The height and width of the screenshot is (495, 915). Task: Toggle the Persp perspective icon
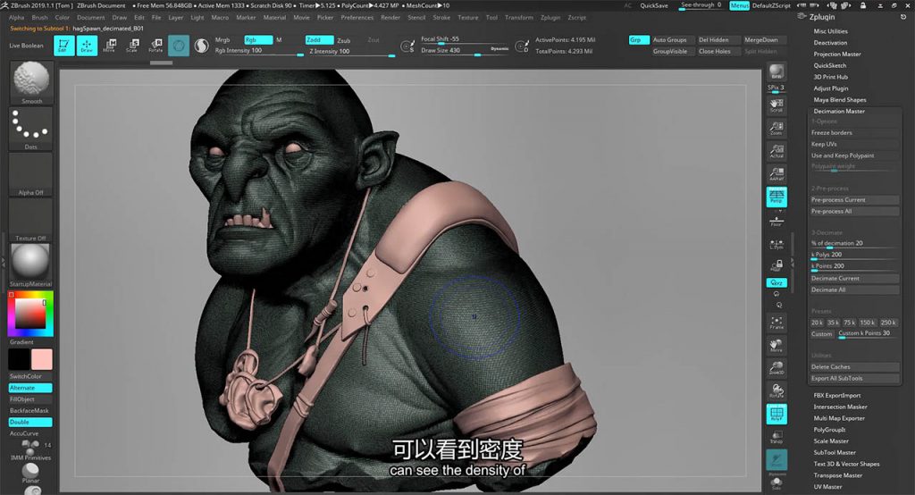pyautogui.click(x=776, y=197)
